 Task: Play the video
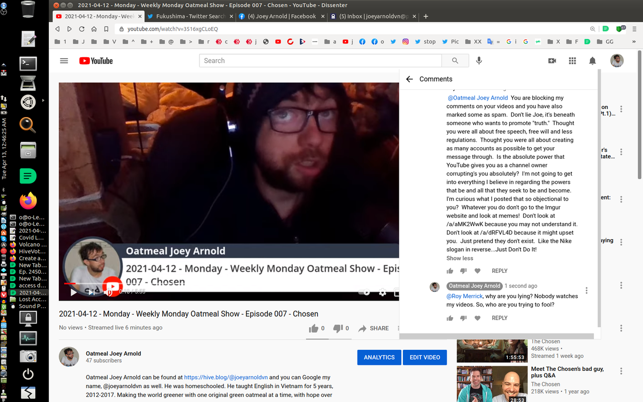click(x=73, y=292)
